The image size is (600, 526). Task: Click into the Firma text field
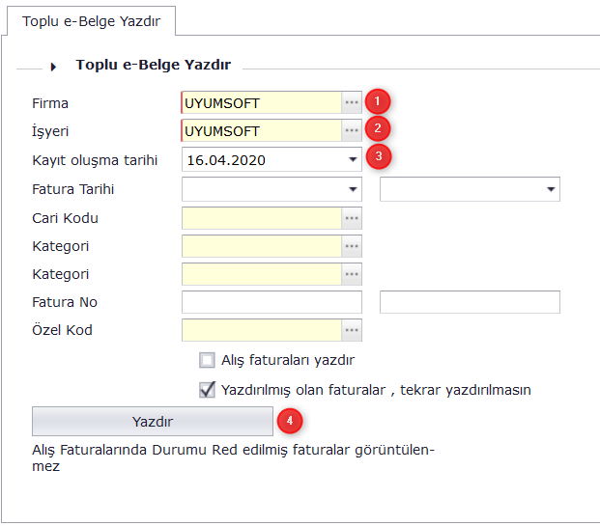click(x=261, y=103)
